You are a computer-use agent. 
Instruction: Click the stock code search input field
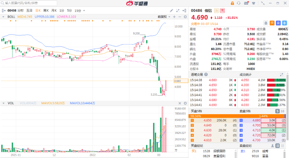point(29,3)
